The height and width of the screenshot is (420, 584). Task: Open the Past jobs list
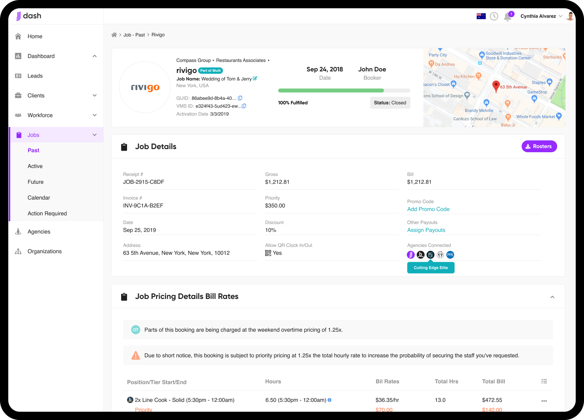34,150
